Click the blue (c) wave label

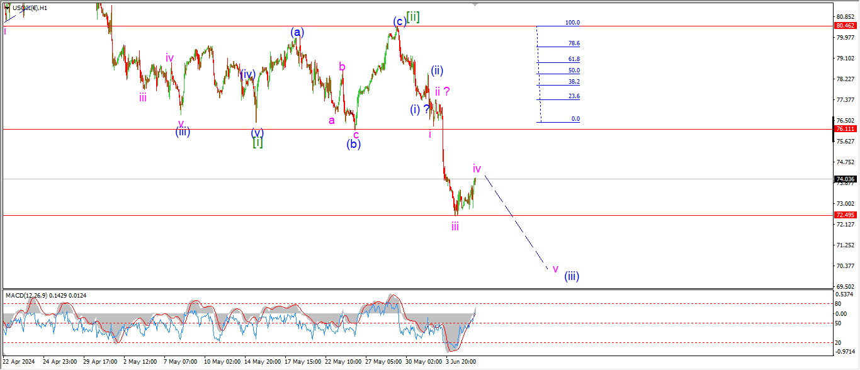coord(399,21)
